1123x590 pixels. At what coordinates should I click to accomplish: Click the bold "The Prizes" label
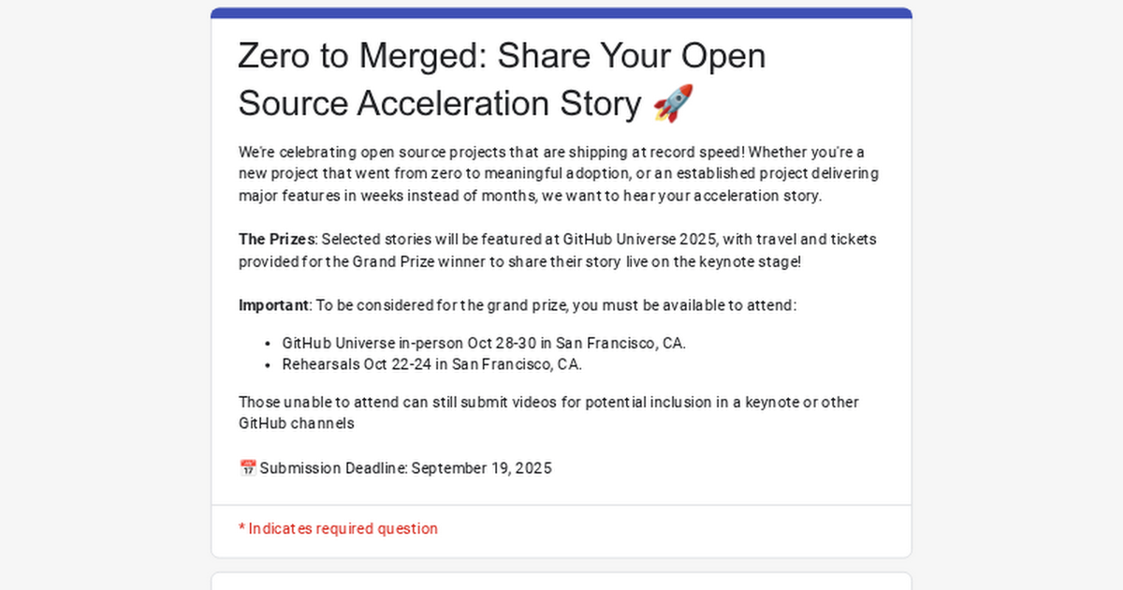277,240
